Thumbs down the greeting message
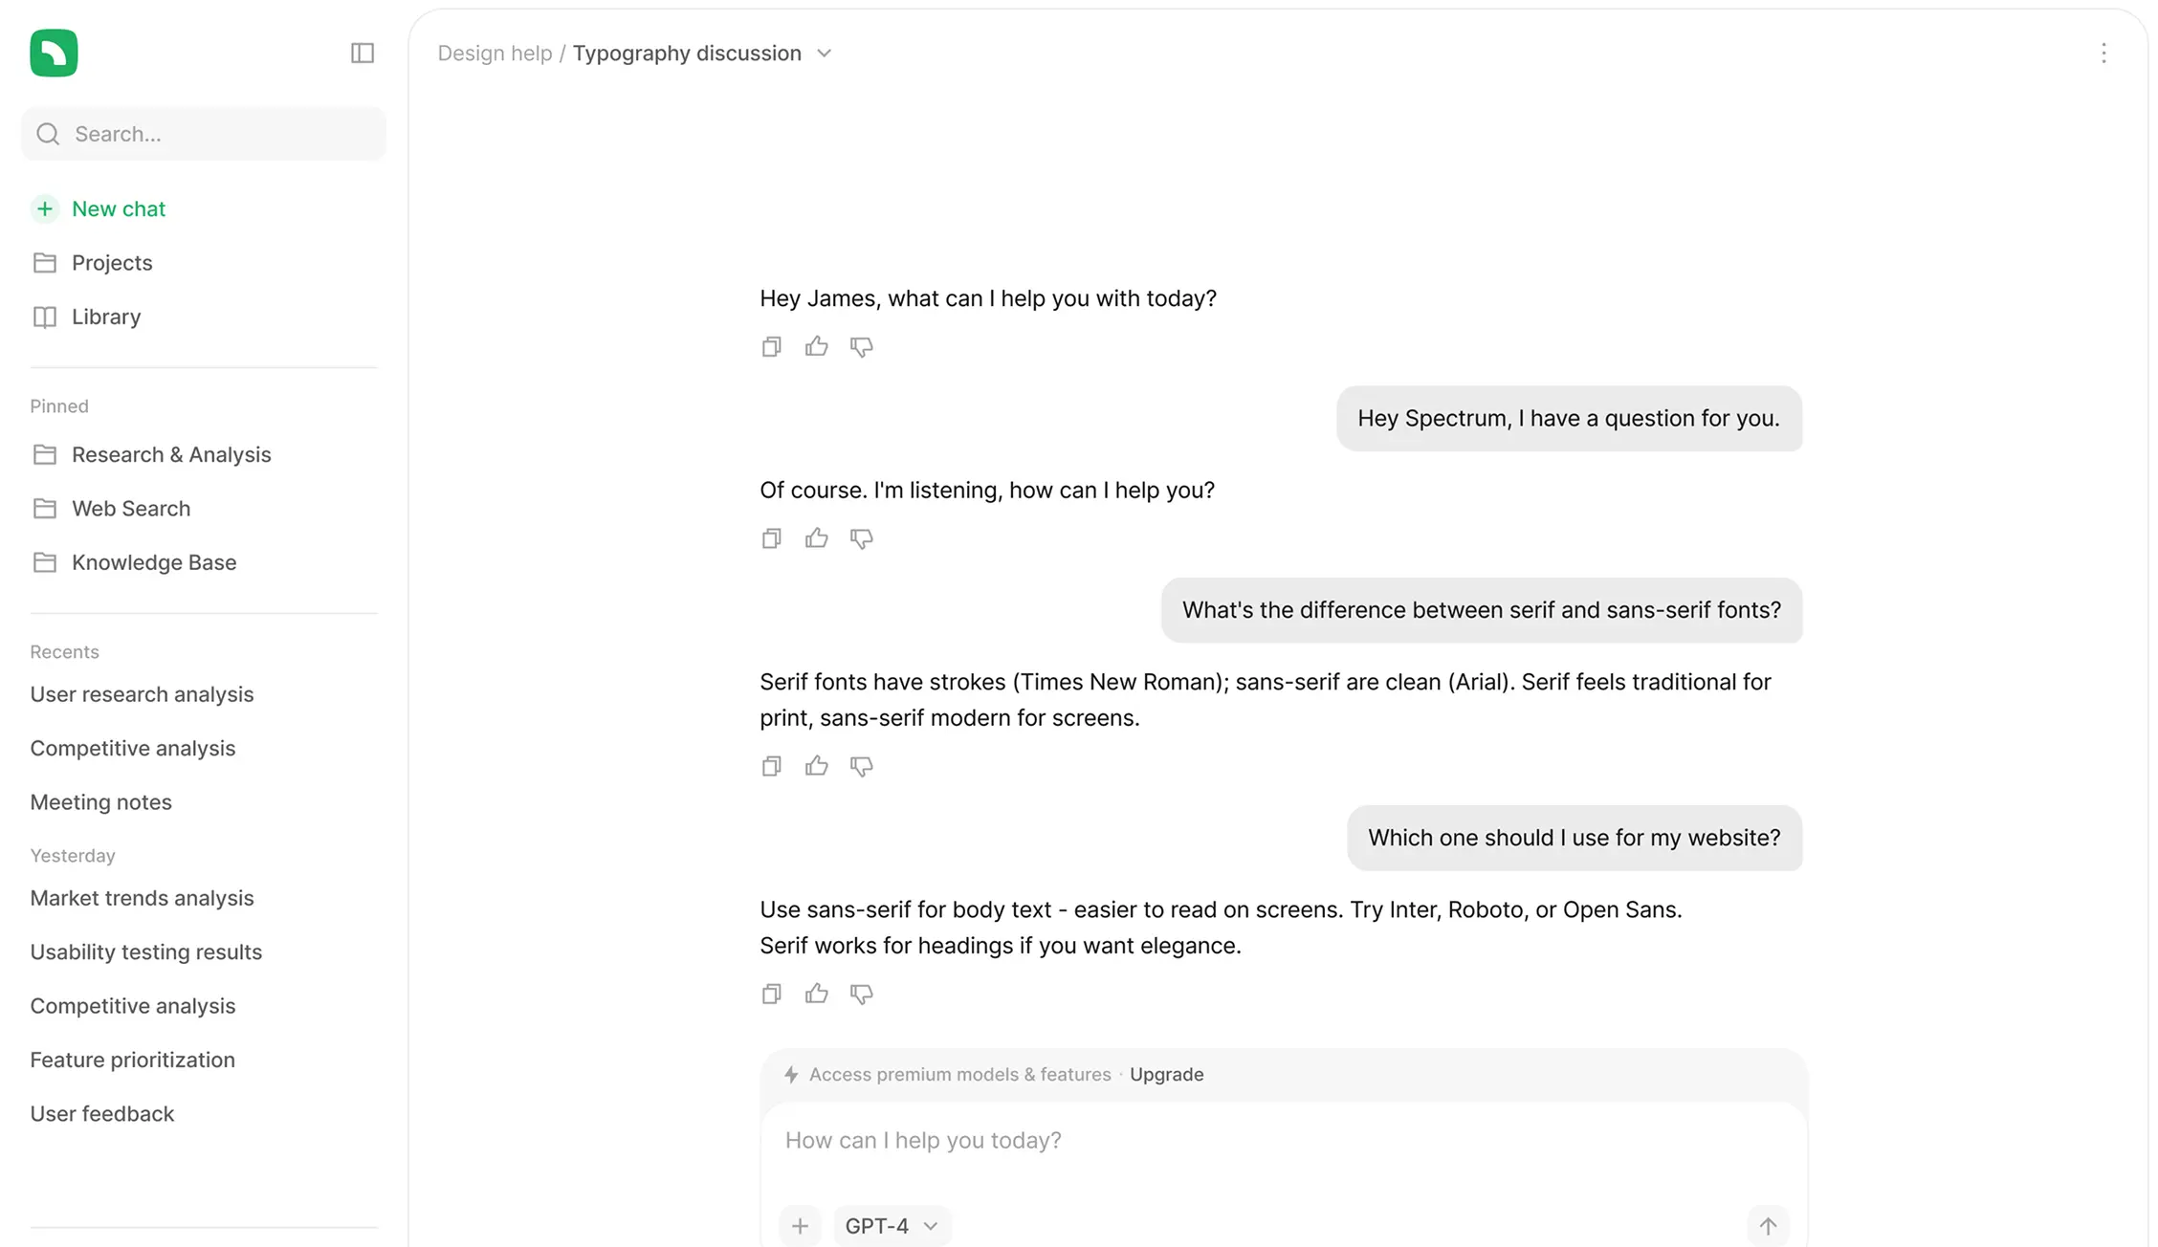The image size is (2158, 1247). click(861, 346)
